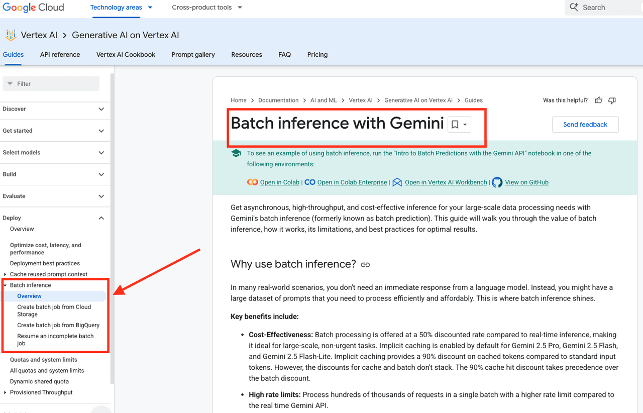Click the Provisioned Throughput label
Image resolution: width=643 pixels, height=413 pixels.
pos(41,392)
